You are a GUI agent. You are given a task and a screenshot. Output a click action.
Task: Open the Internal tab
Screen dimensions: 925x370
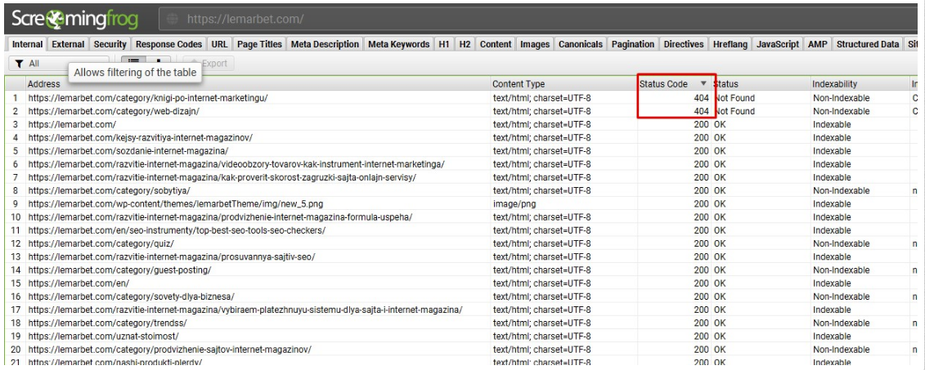(x=27, y=44)
